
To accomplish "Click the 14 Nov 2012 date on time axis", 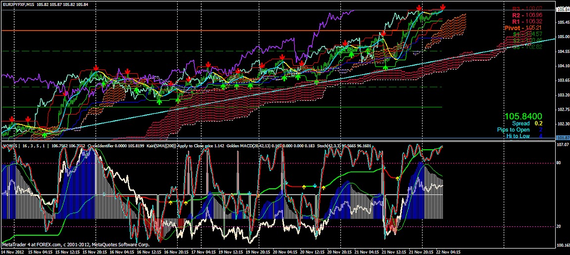I will tap(12, 251).
